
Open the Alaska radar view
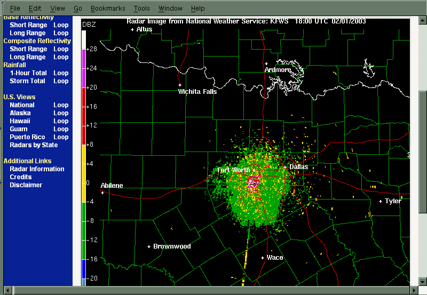tap(20, 113)
